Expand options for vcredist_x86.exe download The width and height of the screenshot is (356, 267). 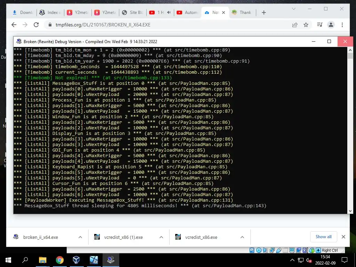click(x=242, y=237)
